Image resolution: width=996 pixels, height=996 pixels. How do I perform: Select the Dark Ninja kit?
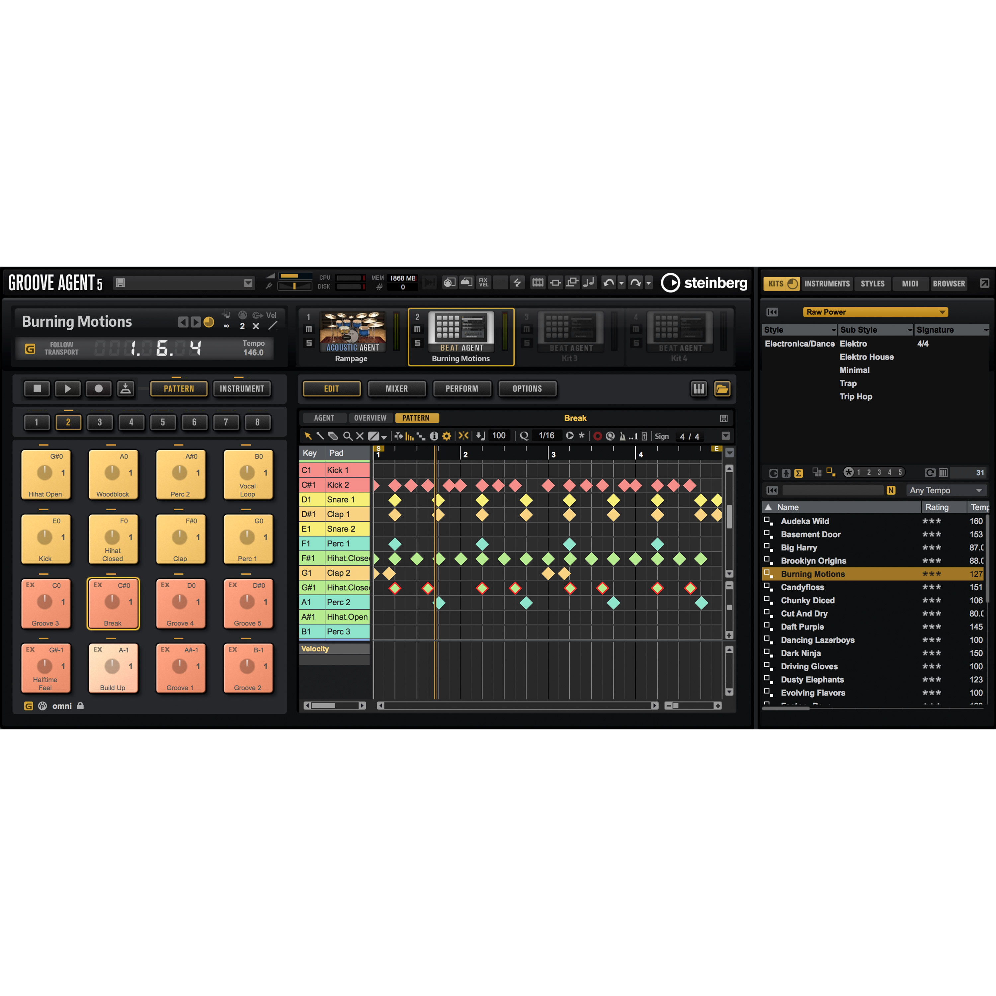pos(800,653)
